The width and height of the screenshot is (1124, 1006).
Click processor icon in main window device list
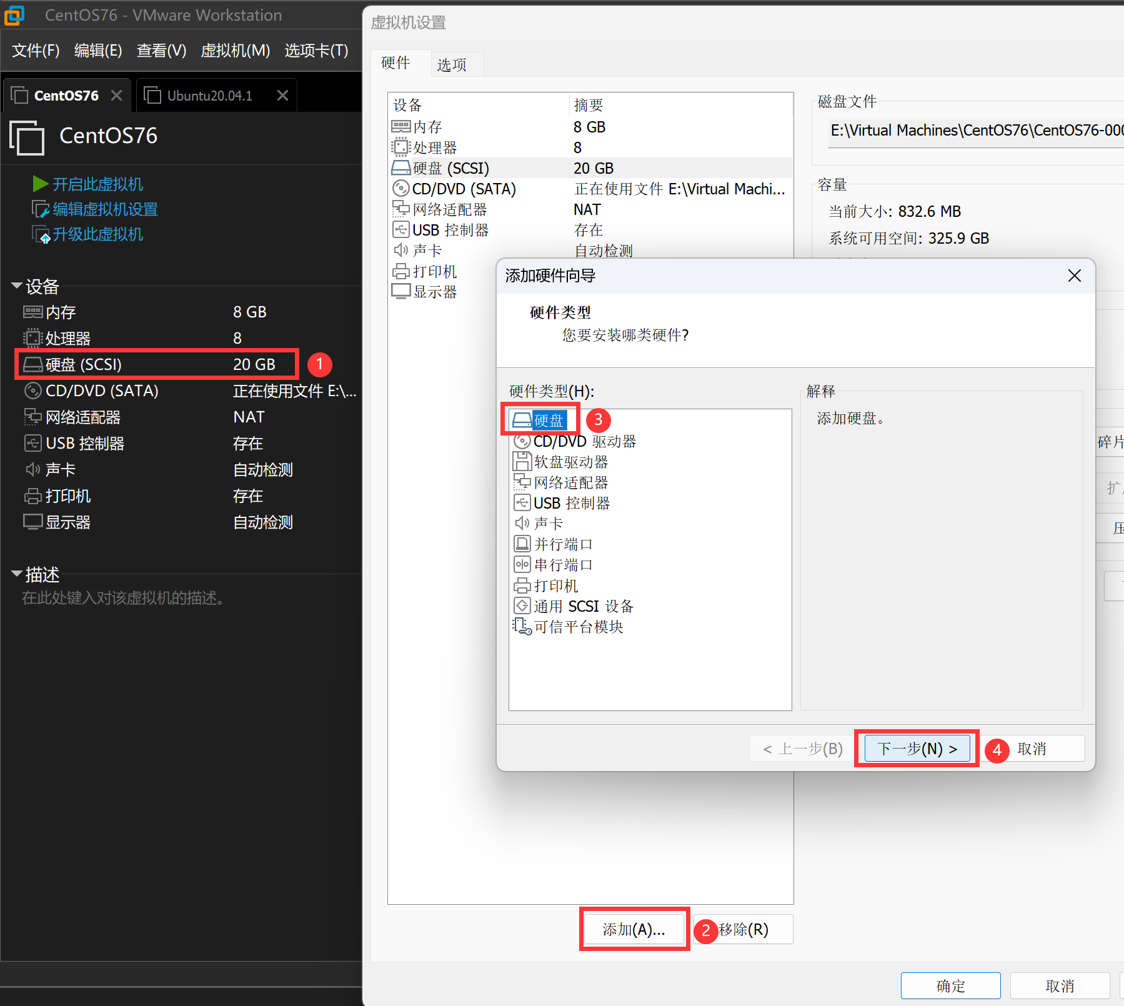[x=33, y=338]
